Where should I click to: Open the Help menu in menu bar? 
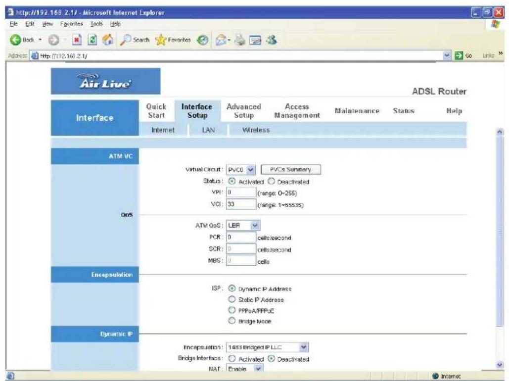tap(115, 24)
